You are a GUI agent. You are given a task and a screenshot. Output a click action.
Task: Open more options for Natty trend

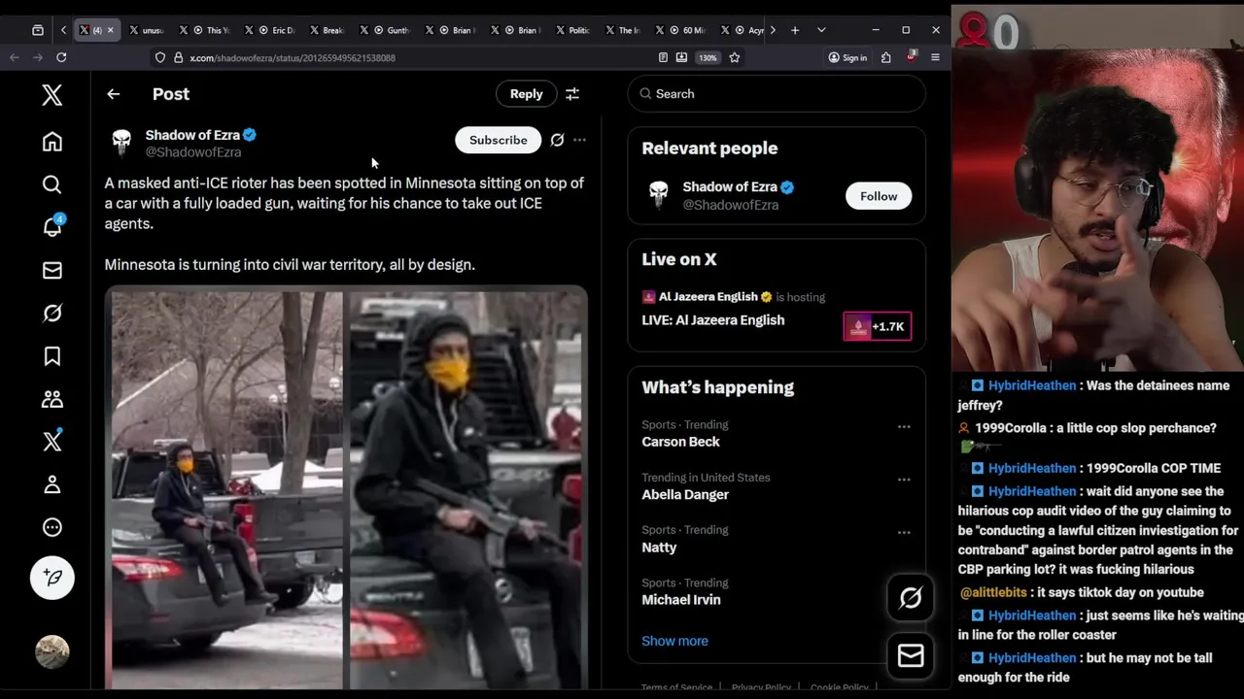(x=904, y=532)
